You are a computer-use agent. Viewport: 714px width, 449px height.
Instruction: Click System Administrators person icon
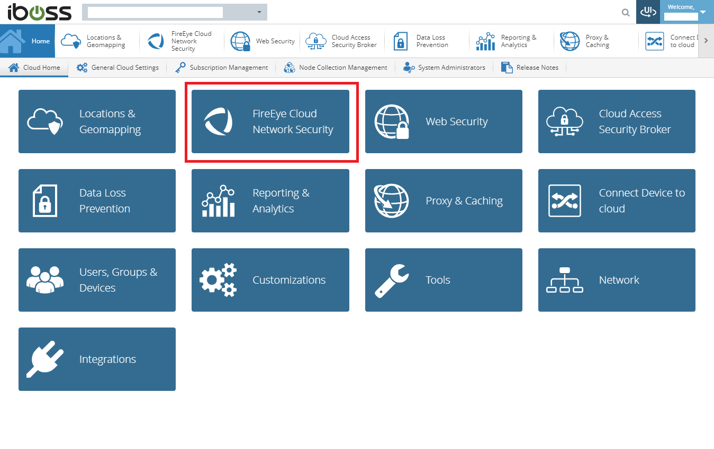click(x=409, y=68)
